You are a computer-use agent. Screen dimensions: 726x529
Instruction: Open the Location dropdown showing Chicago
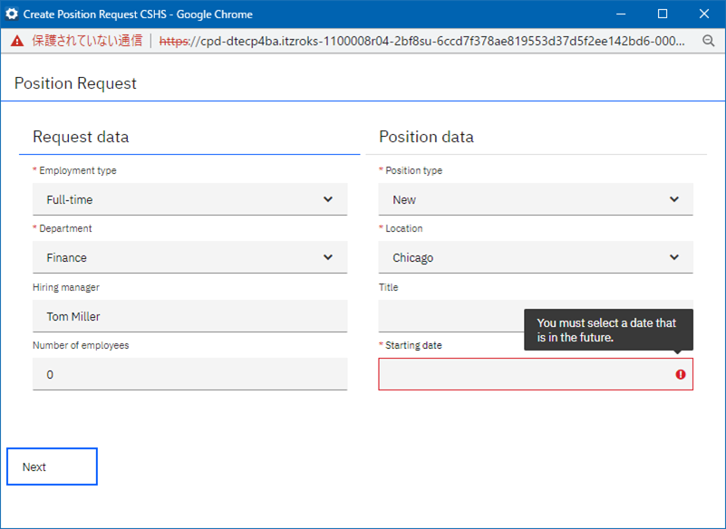tap(536, 257)
